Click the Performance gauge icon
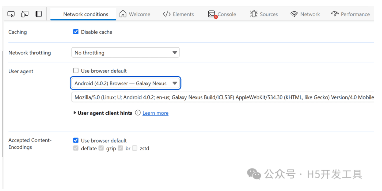The image size is (382, 191). [335, 14]
